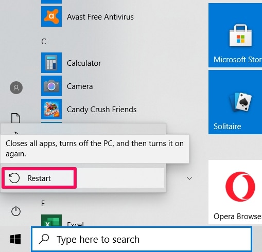Open Candy Crush Friends icon
The width and height of the screenshot is (262, 252).
(51, 109)
